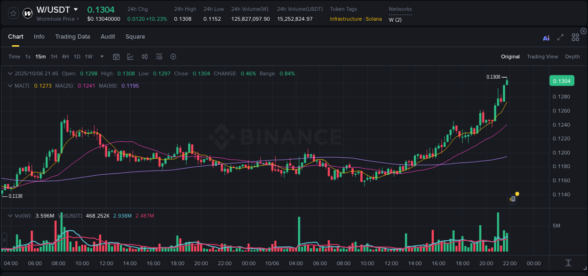Image resolution: width=588 pixels, height=276 pixels.
Task: Switch to the Trading Data tab
Action: (72, 37)
